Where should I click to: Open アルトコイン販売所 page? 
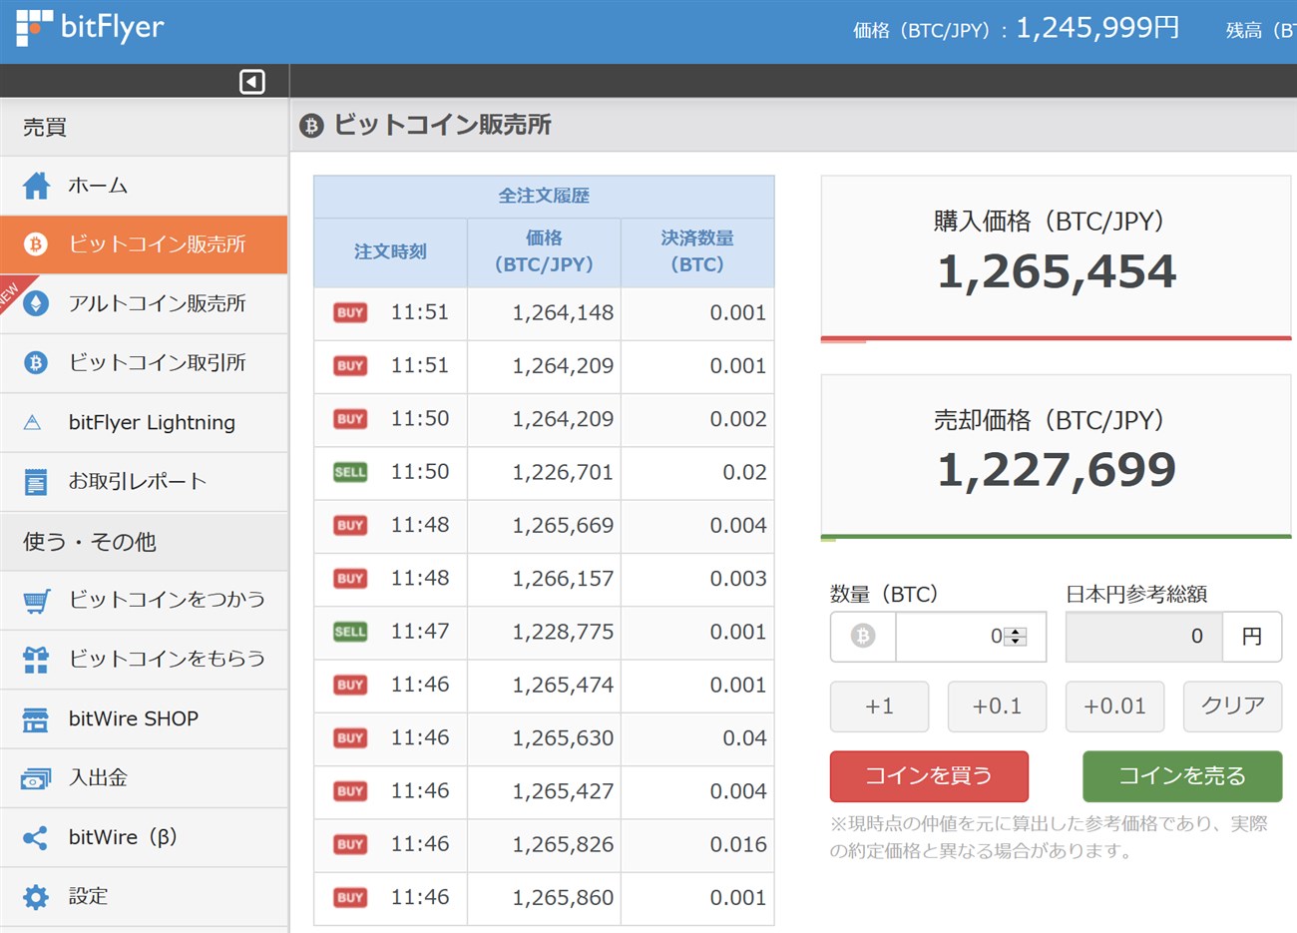tap(144, 303)
